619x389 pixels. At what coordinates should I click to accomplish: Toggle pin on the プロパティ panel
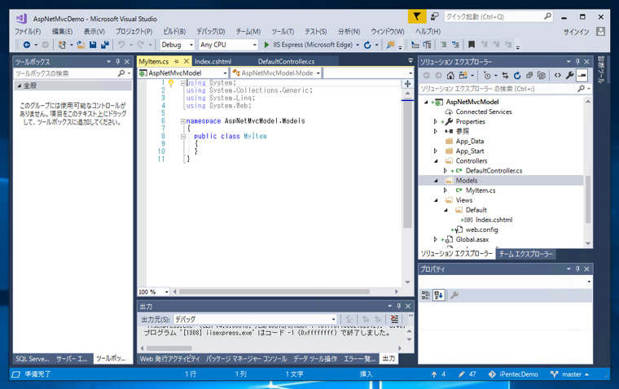tap(577, 269)
